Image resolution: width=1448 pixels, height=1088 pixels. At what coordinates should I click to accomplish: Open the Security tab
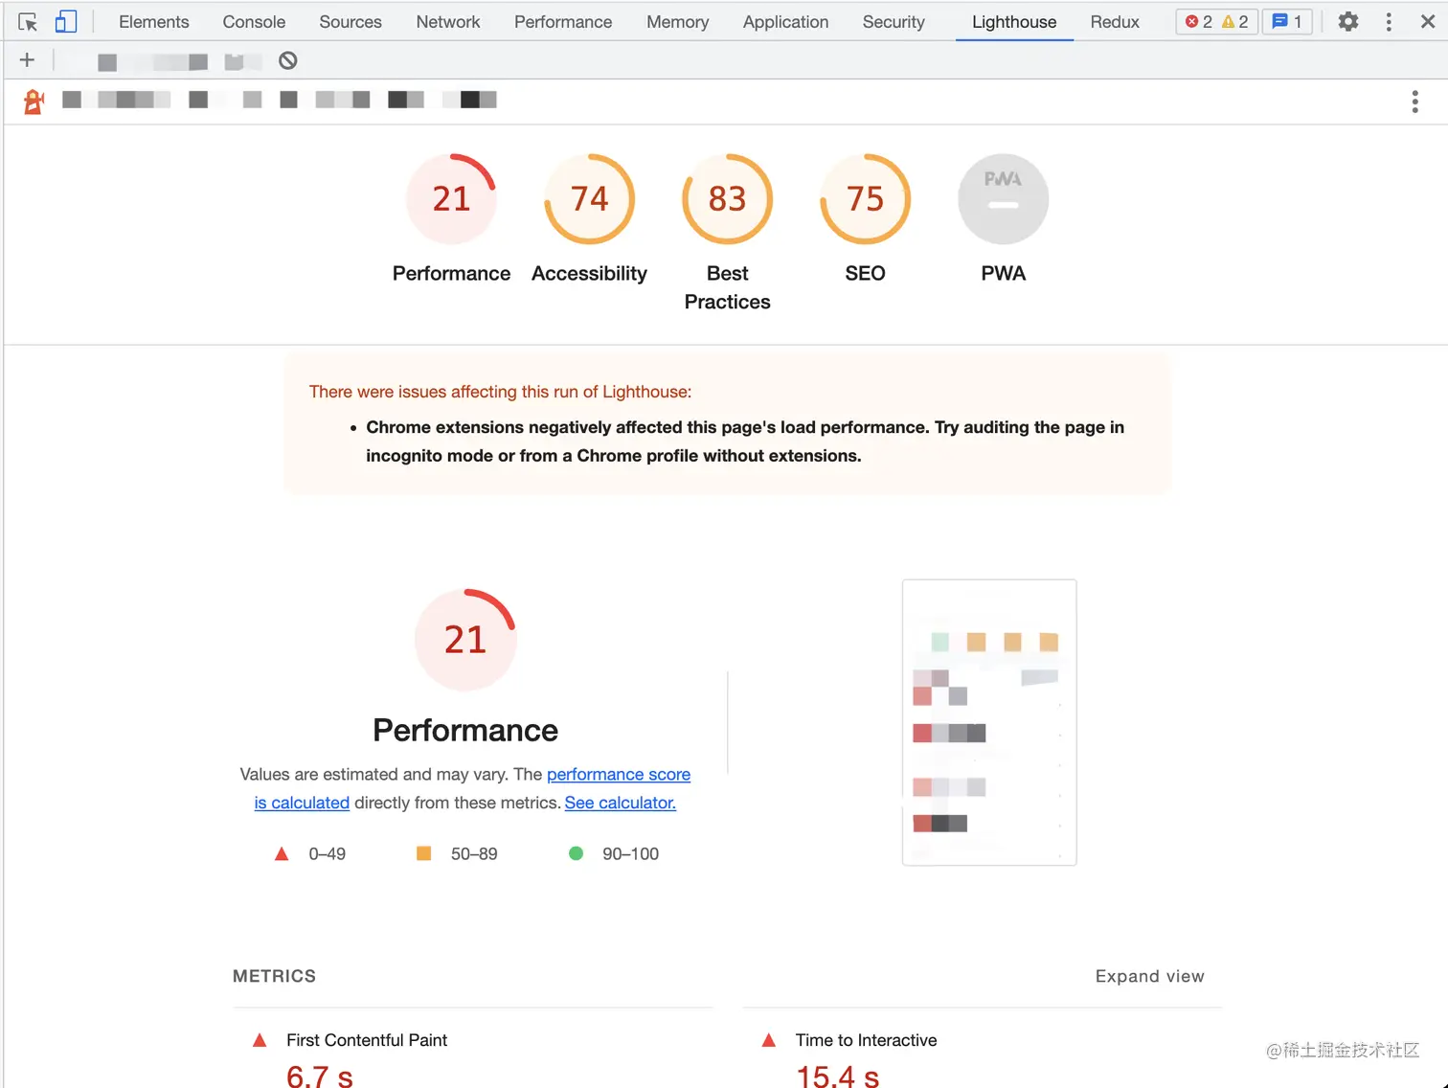[x=894, y=21]
